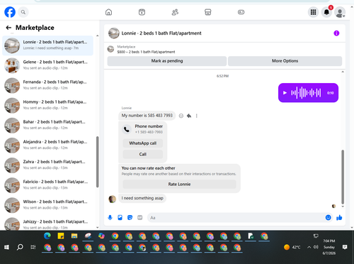Screen dimensions: 354x264
Task: Seek within the audio clip waveform
Action: [x=306, y=93]
